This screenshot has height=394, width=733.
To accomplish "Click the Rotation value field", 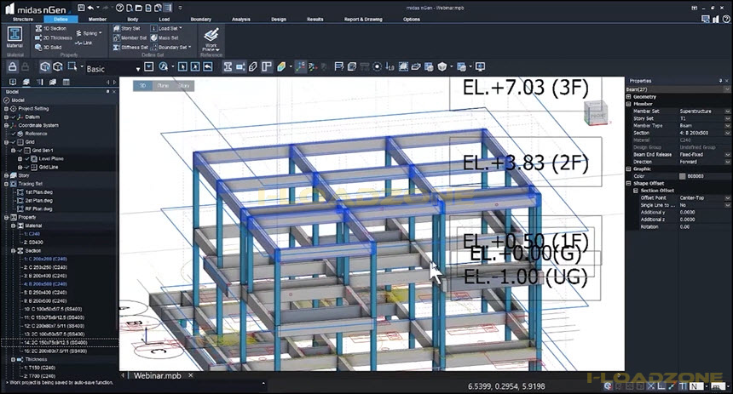I will tap(704, 227).
